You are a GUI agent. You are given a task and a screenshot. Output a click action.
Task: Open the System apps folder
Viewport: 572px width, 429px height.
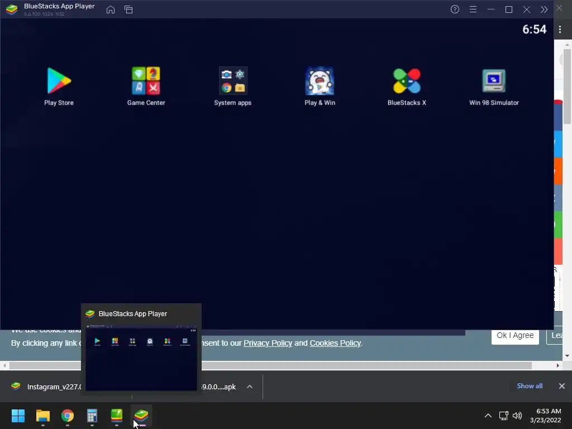[x=233, y=87]
